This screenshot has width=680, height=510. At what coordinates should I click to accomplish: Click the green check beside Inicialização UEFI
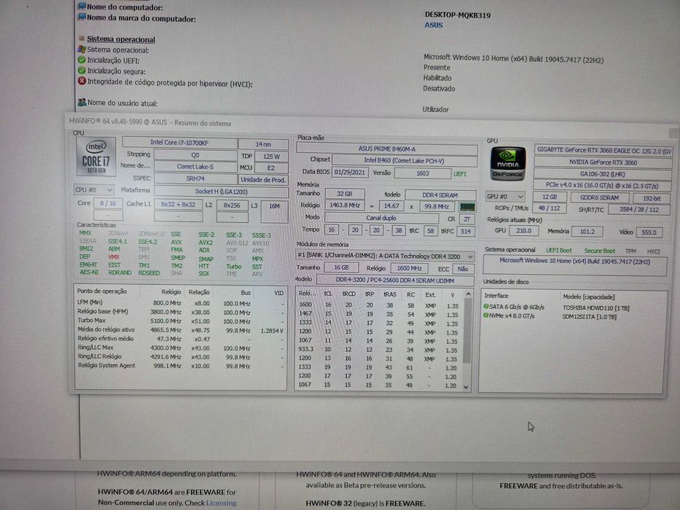point(82,60)
